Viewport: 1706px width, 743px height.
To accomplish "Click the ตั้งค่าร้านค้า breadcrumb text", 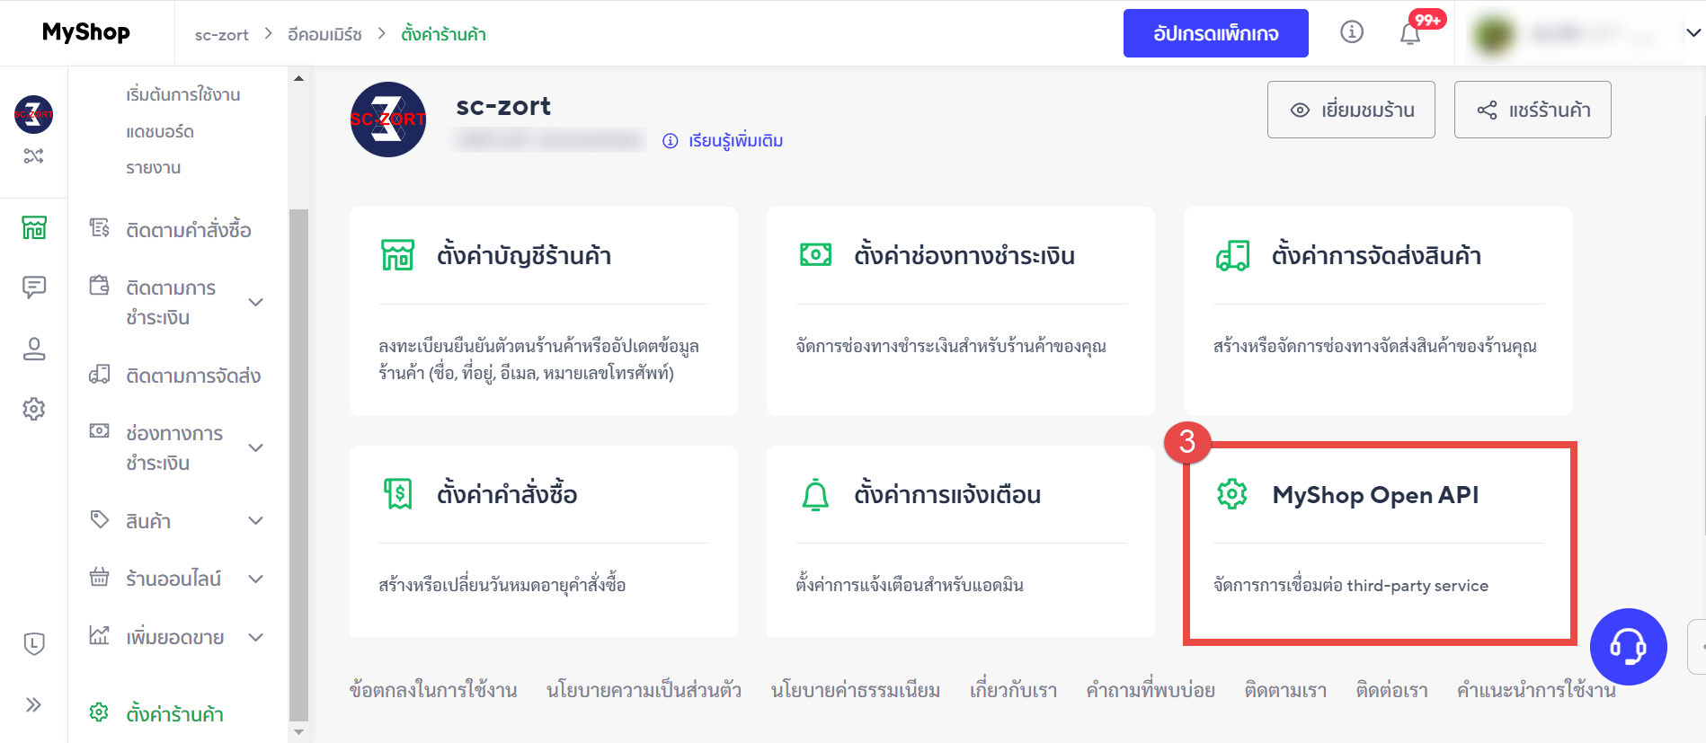I will pos(443,34).
